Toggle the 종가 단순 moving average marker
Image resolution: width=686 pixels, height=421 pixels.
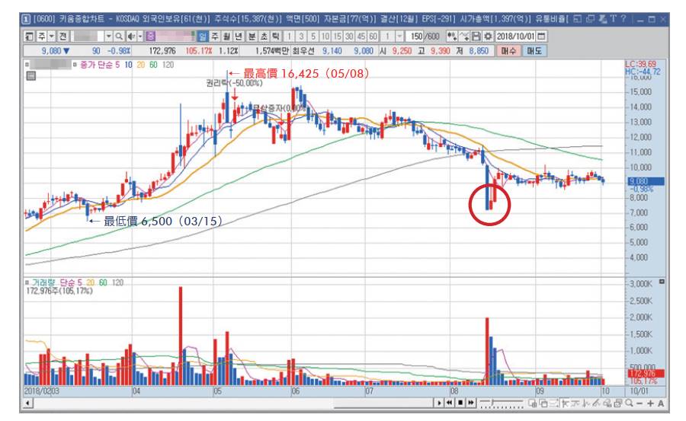click(x=75, y=65)
